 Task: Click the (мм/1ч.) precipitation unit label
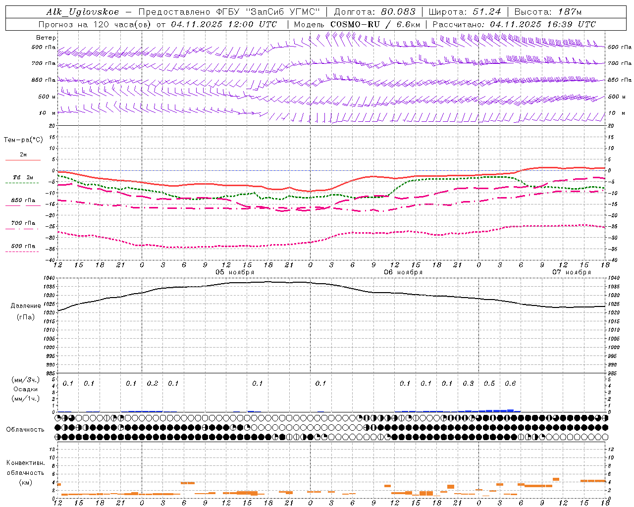coord(26,399)
